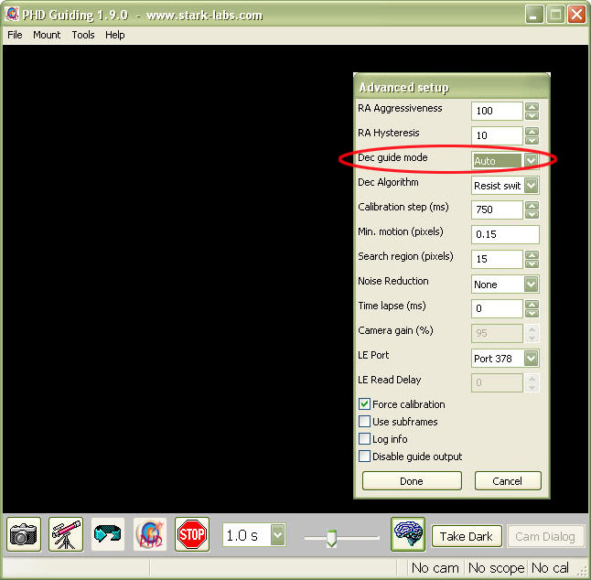Tick the Disable guide output checkbox
Viewport: 591px width, 580px height.
(x=364, y=456)
